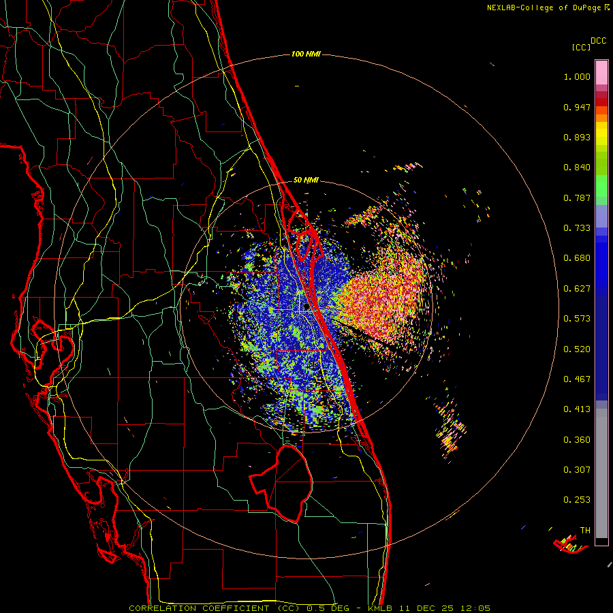Select the 0.413 legend value

tap(577, 409)
